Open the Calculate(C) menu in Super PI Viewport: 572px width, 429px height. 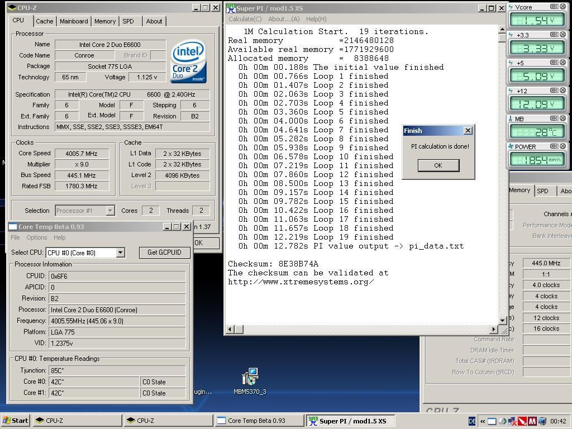click(x=245, y=19)
